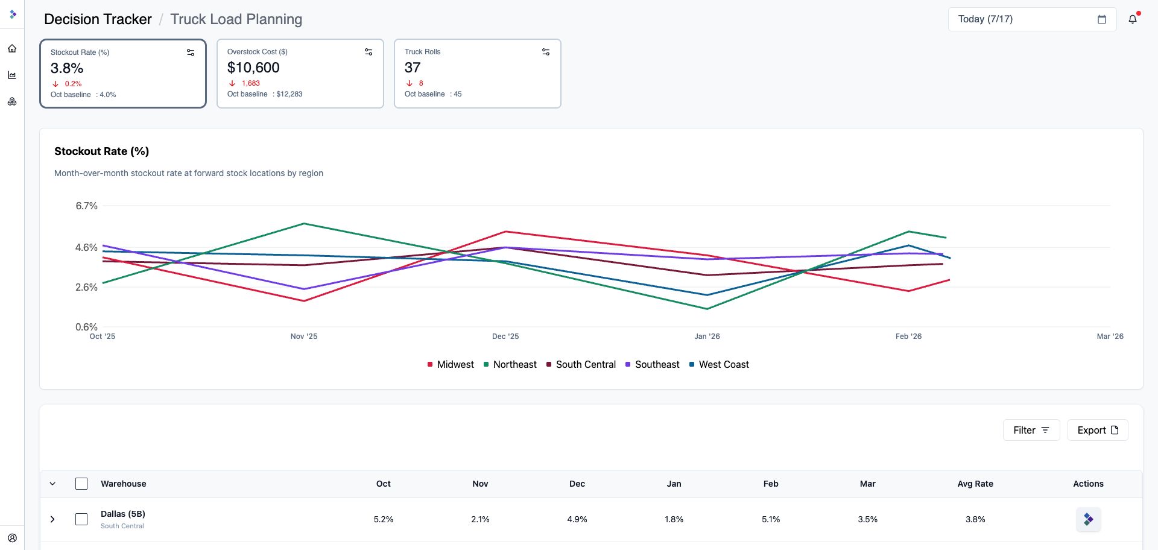Expand the Dallas (5B) row
The image size is (1158, 550).
[x=52, y=519]
